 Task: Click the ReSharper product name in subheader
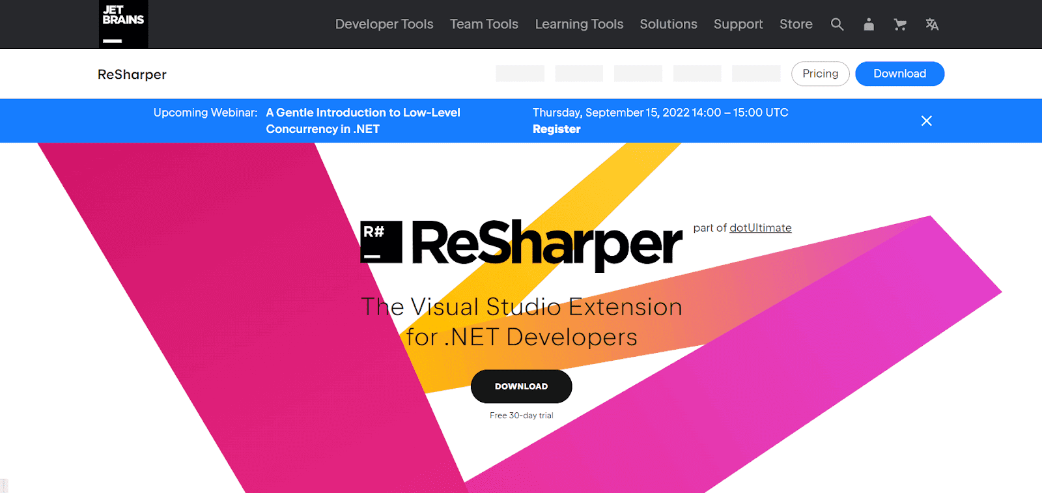132,74
